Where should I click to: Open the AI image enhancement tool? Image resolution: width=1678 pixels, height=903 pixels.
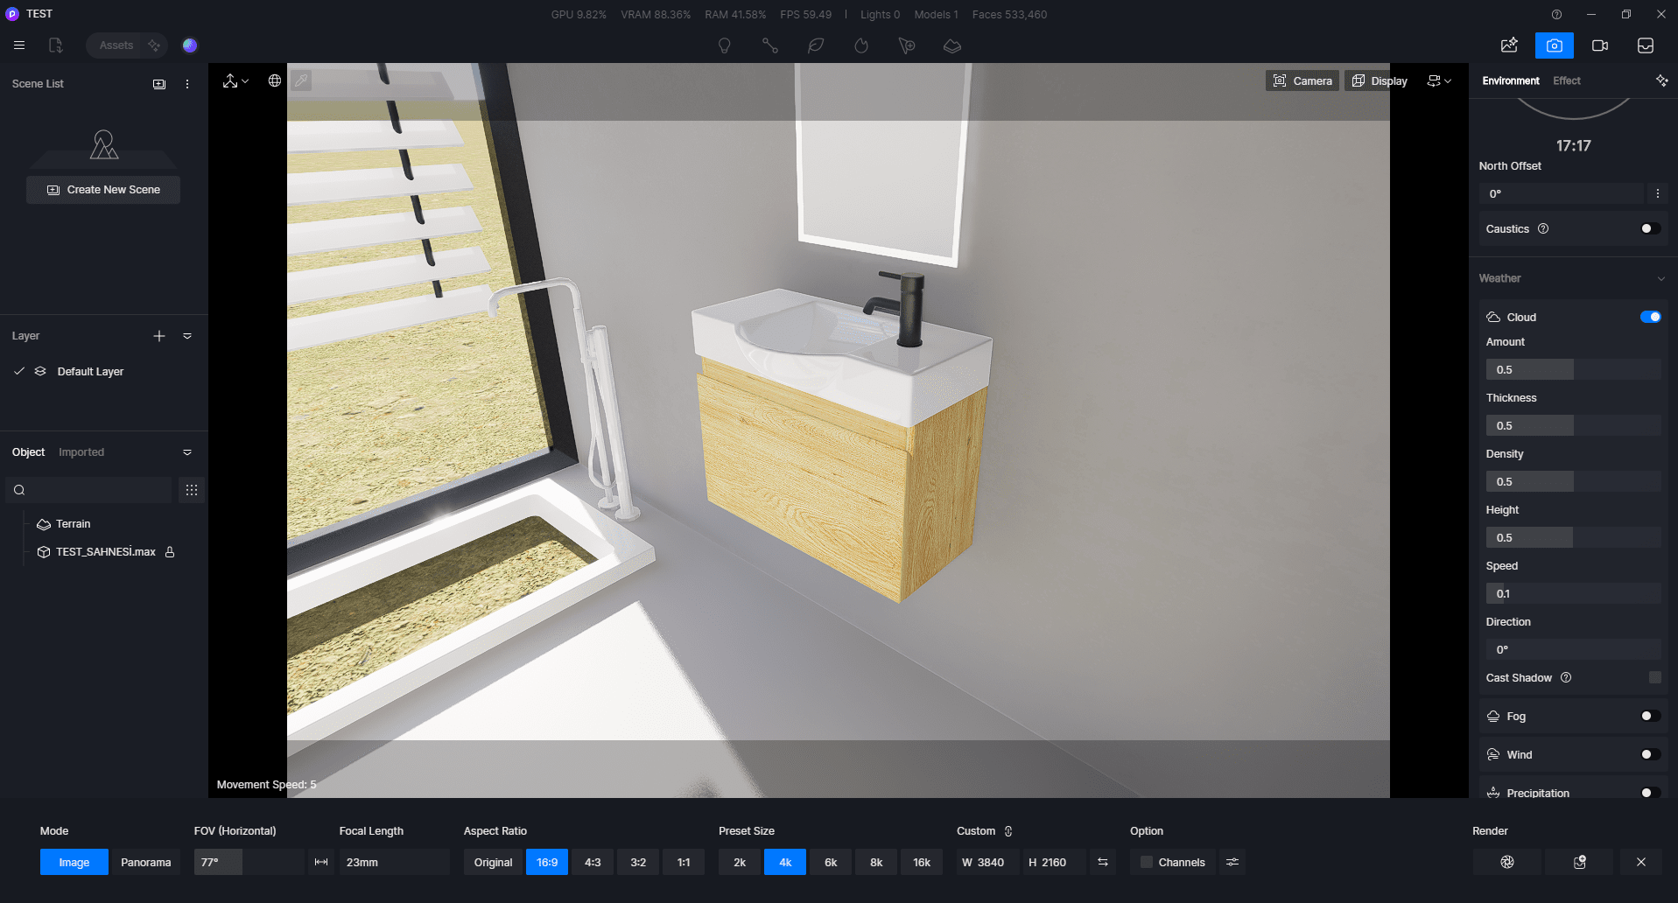point(1509,45)
